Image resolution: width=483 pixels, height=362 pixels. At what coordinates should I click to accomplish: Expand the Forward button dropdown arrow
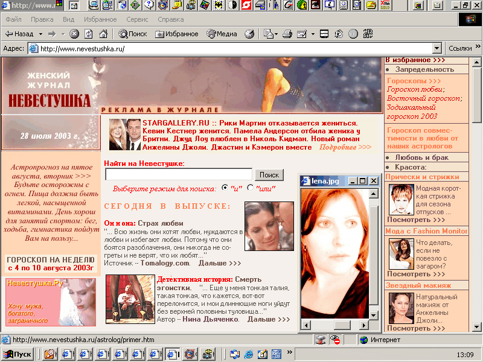[x=63, y=34]
